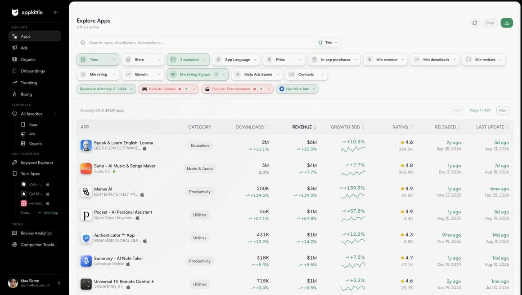Select the nomad app entry

[35, 203]
